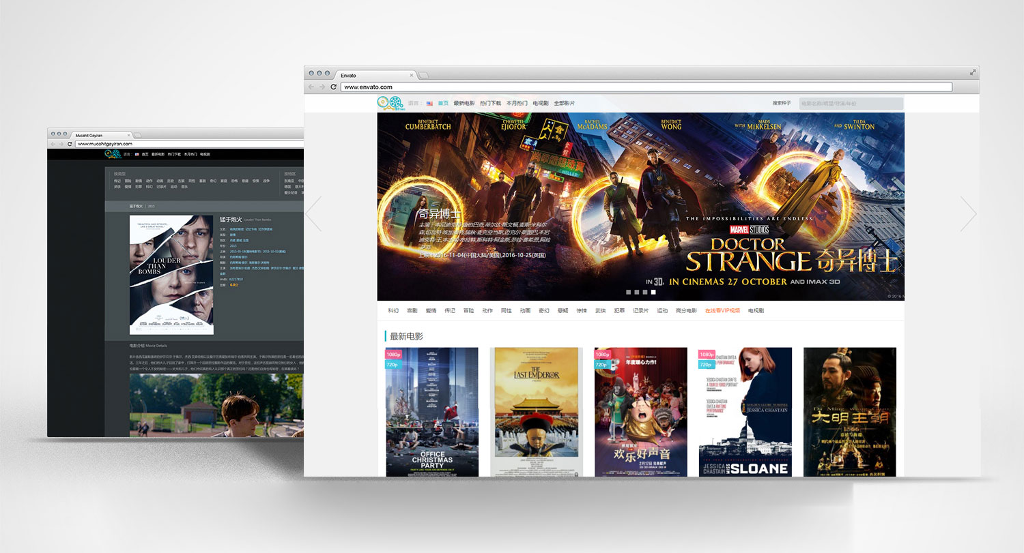This screenshot has width=1024, height=553.
Task: Click the movie search input field
Action: (851, 104)
